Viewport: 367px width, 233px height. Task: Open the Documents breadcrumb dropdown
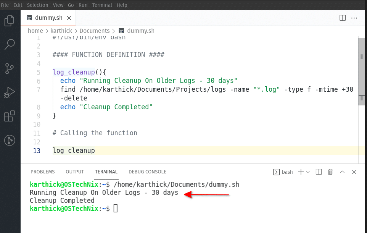pos(95,31)
